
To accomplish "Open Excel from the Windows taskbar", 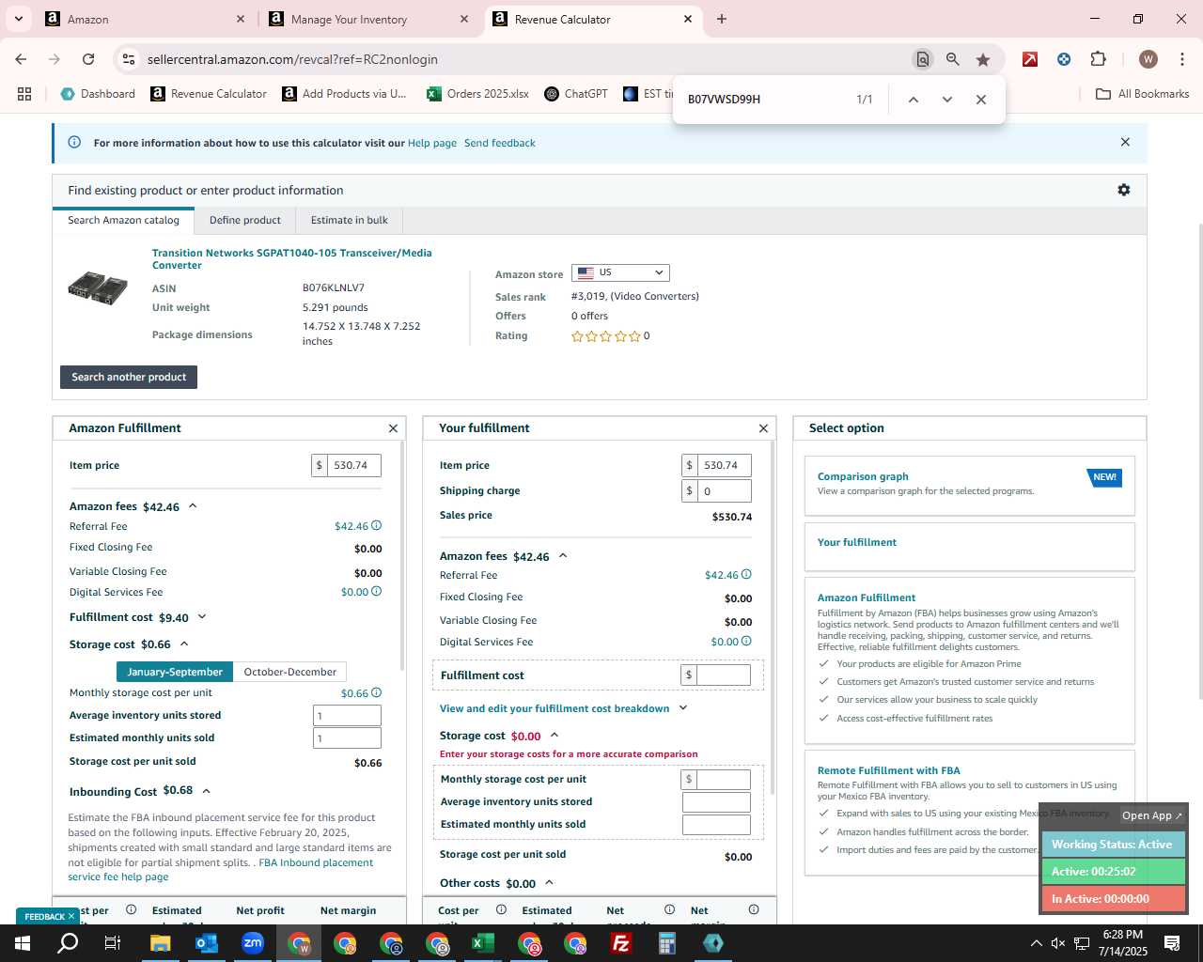I will (x=483, y=943).
